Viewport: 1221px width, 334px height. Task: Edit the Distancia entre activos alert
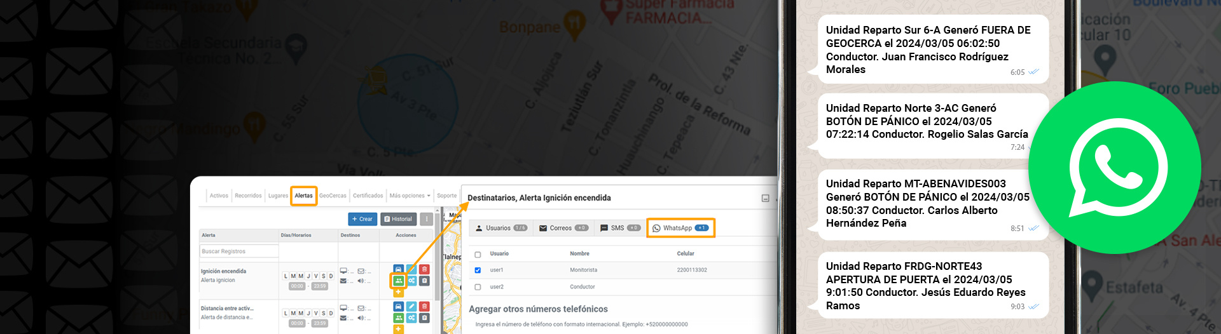point(411,306)
